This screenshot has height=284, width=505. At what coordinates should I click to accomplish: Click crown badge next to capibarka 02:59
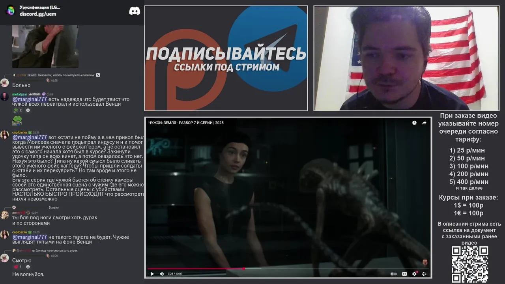[x=30, y=133]
